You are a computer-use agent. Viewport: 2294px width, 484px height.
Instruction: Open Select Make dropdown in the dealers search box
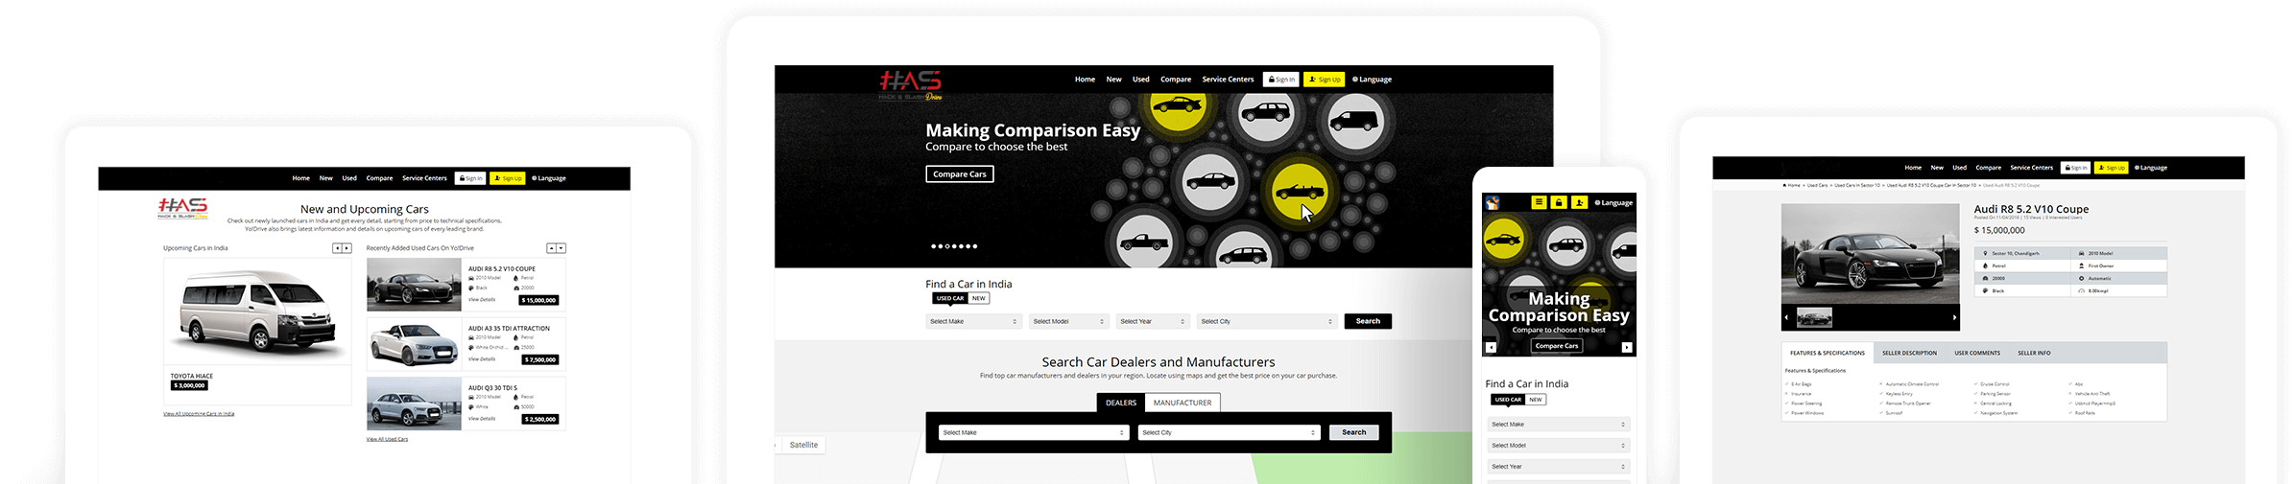click(1034, 432)
